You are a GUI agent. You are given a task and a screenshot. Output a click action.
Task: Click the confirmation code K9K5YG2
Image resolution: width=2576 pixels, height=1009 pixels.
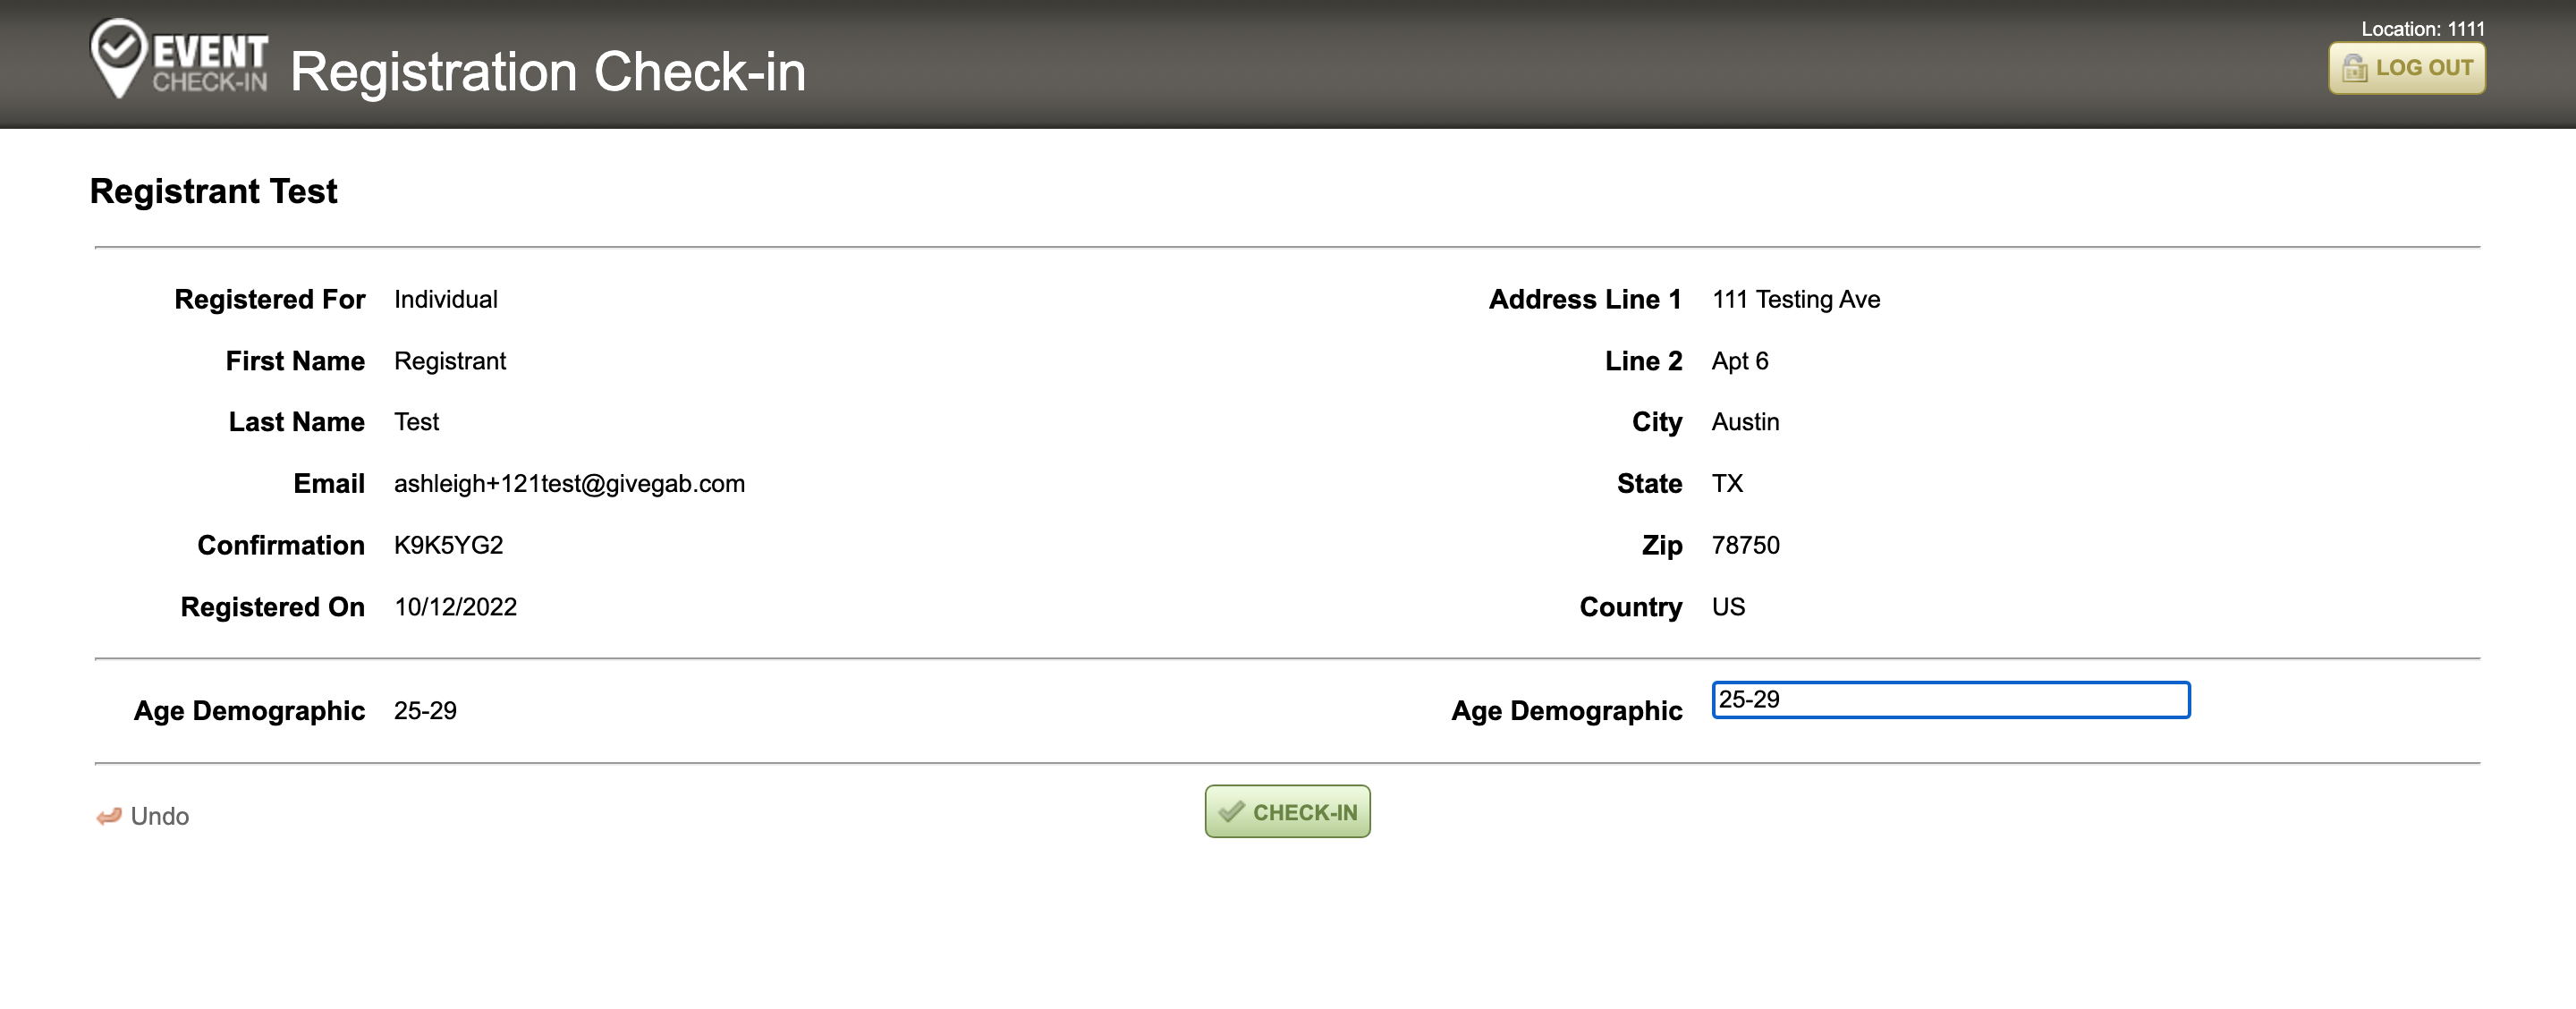448,545
